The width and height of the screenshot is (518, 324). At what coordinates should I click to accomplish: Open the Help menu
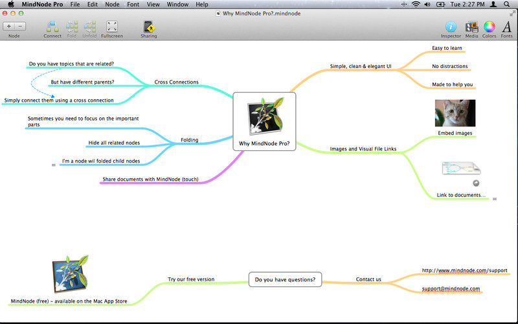(202, 5)
